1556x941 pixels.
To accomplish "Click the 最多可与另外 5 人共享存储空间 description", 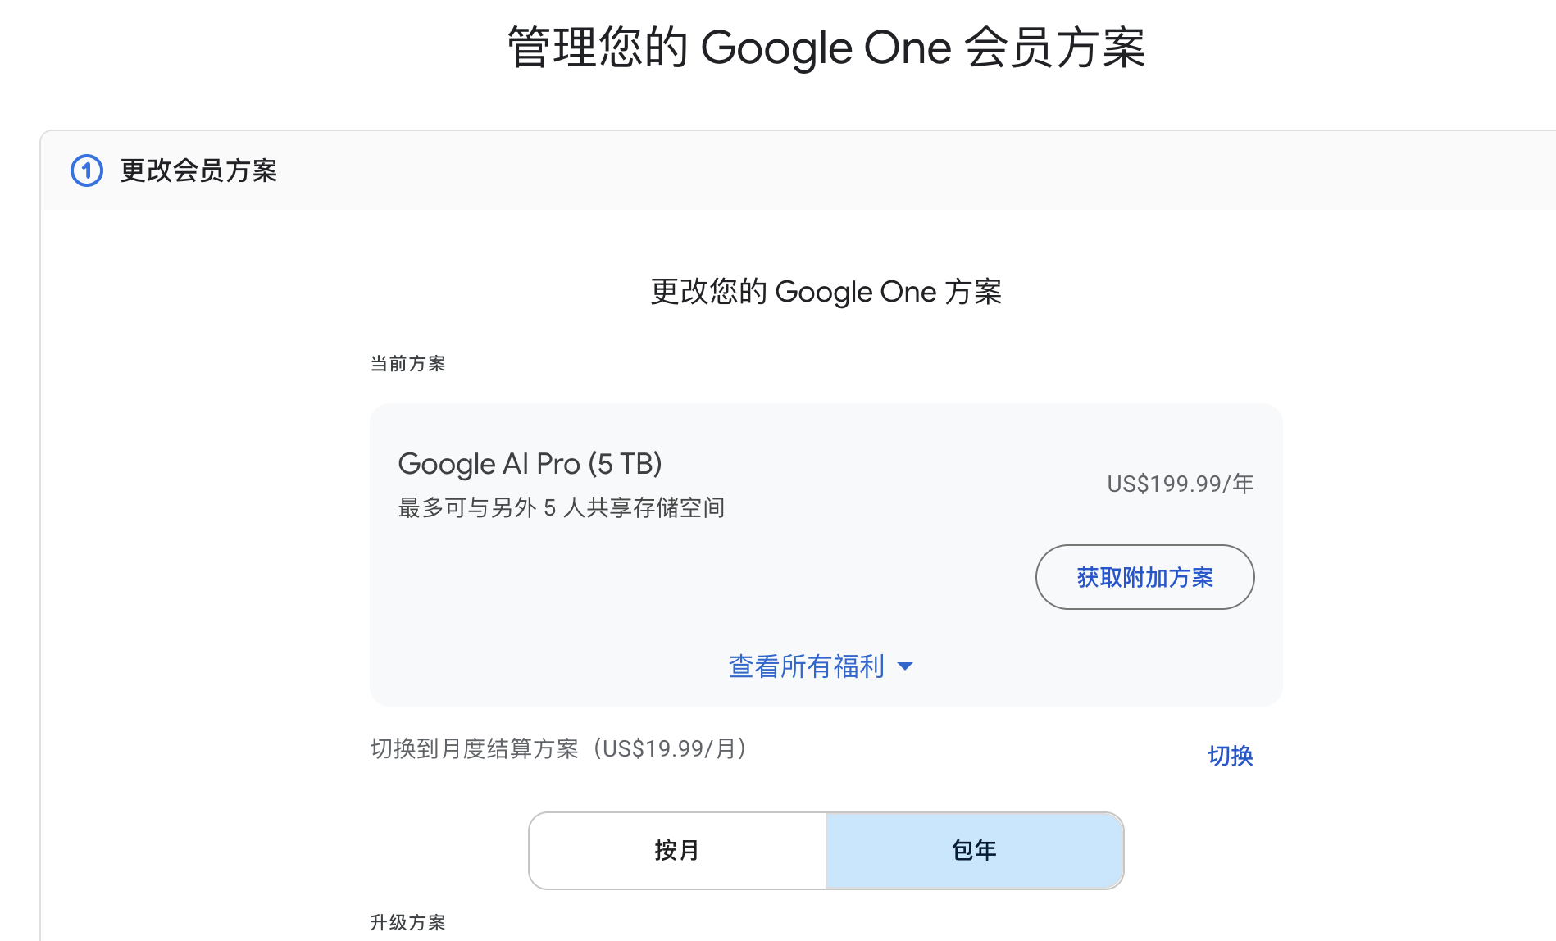I will click(562, 508).
